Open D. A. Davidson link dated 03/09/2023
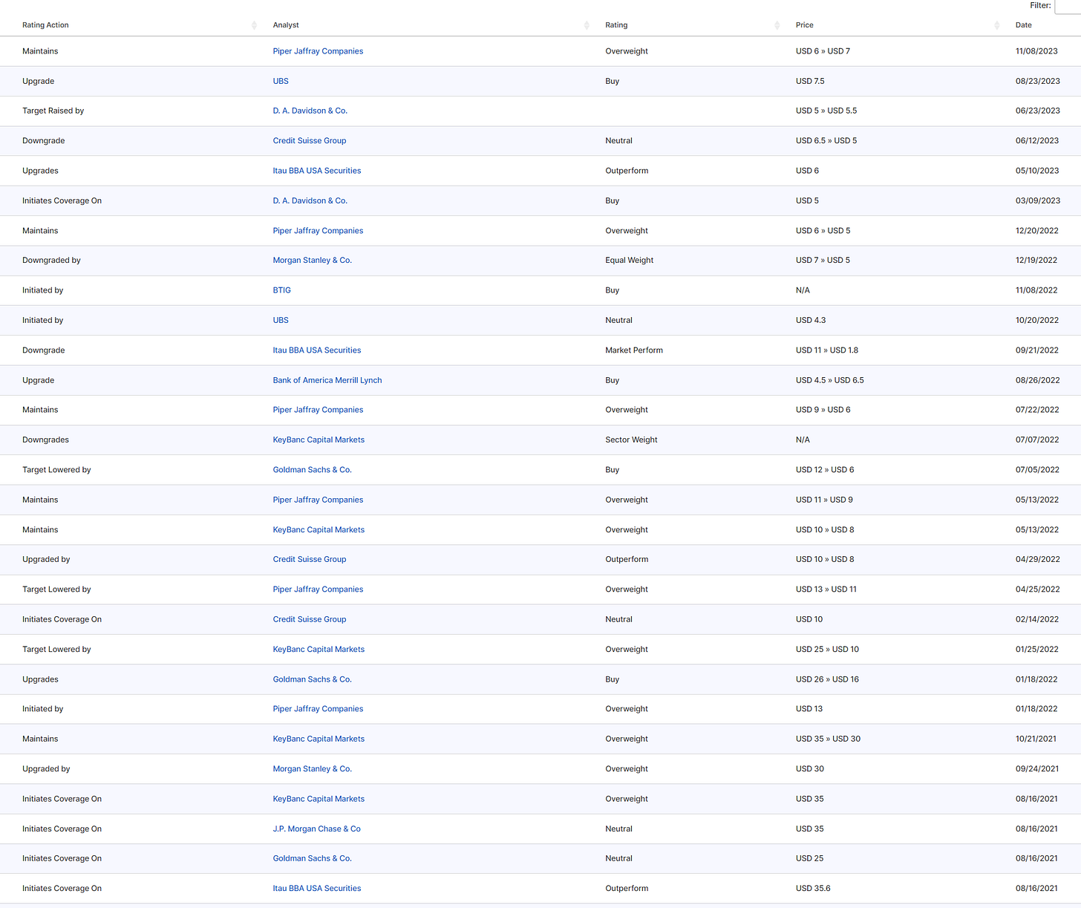Viewport: 1081px width, 908px height. coord(310,200)
